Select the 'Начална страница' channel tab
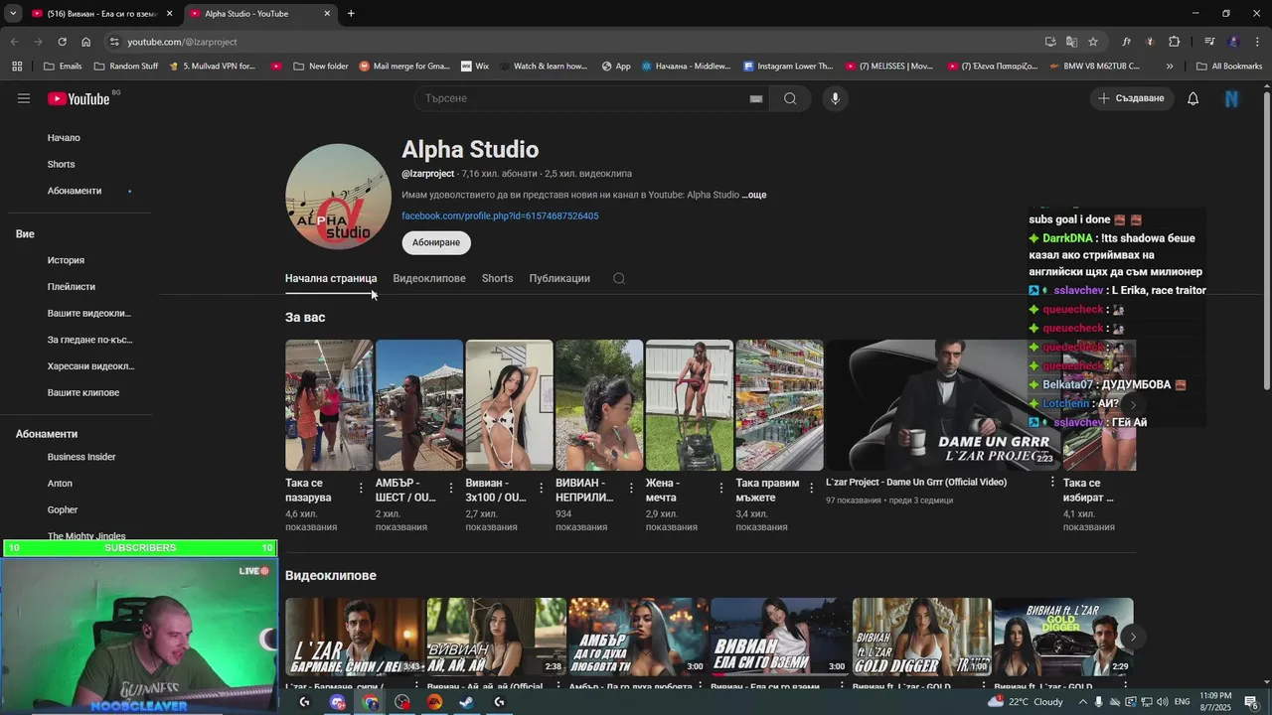This screenshot has width=1272, height=715. 331,278
